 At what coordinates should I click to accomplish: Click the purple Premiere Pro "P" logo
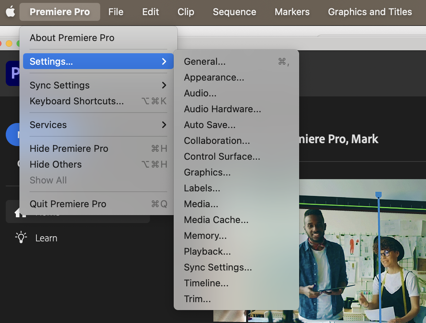pos(14,73)
